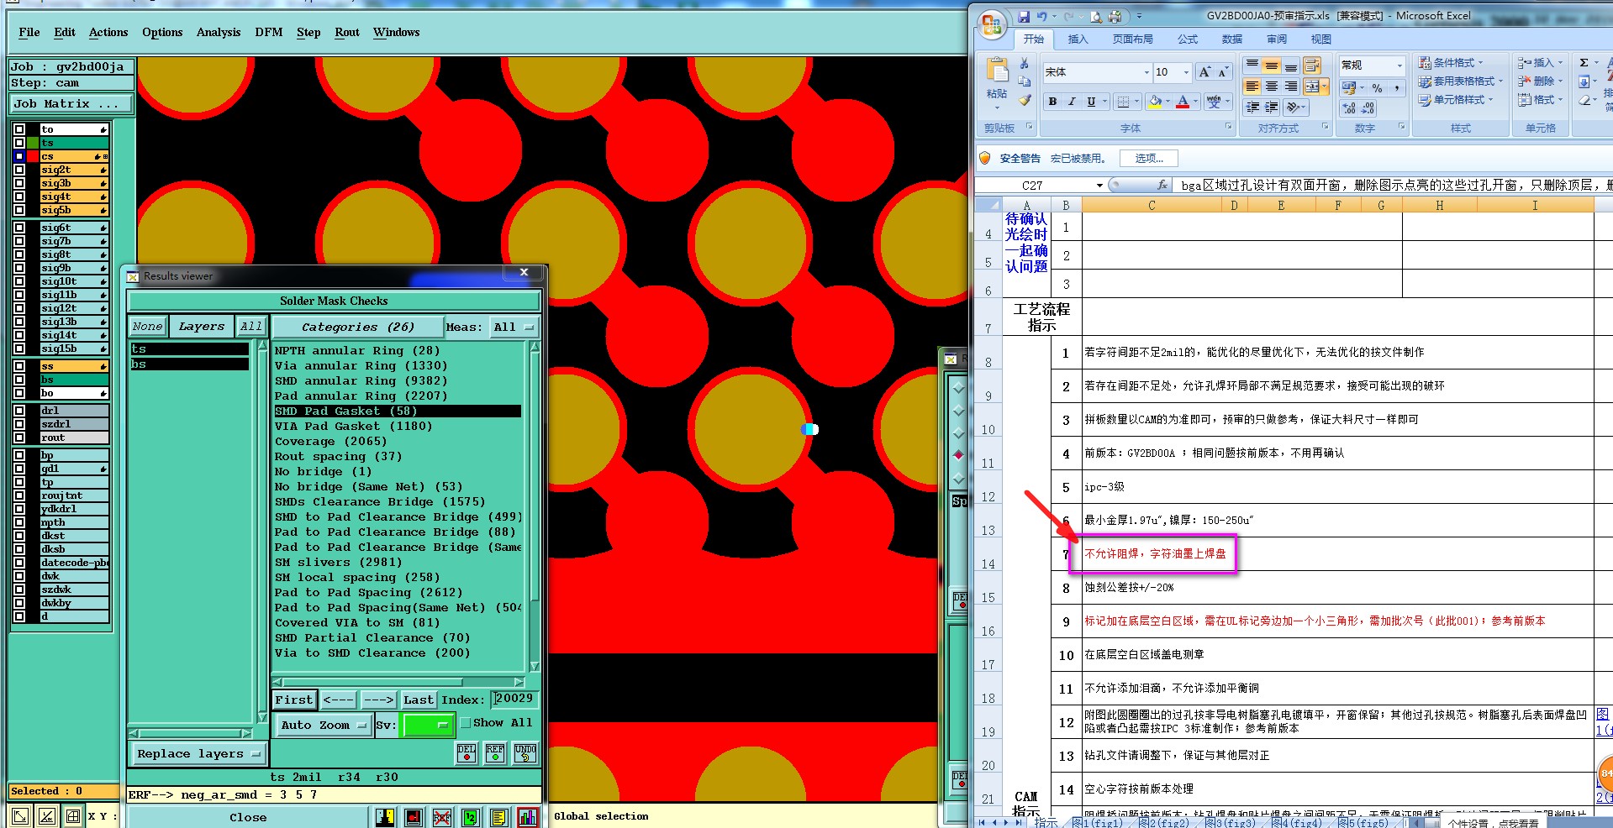Toggle checkbox beside layer cs
The height and width of the screenshot is (828, 1613).
[19, 156]
